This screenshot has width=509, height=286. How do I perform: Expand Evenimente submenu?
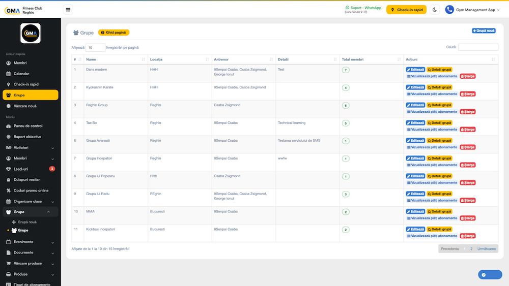[x=31, y=242]
